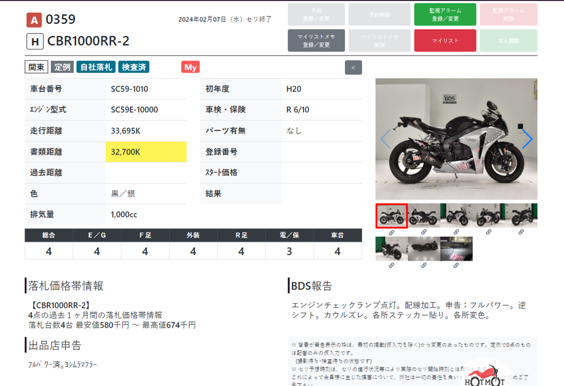Click the gray 定例 tag

pos(62,67)
